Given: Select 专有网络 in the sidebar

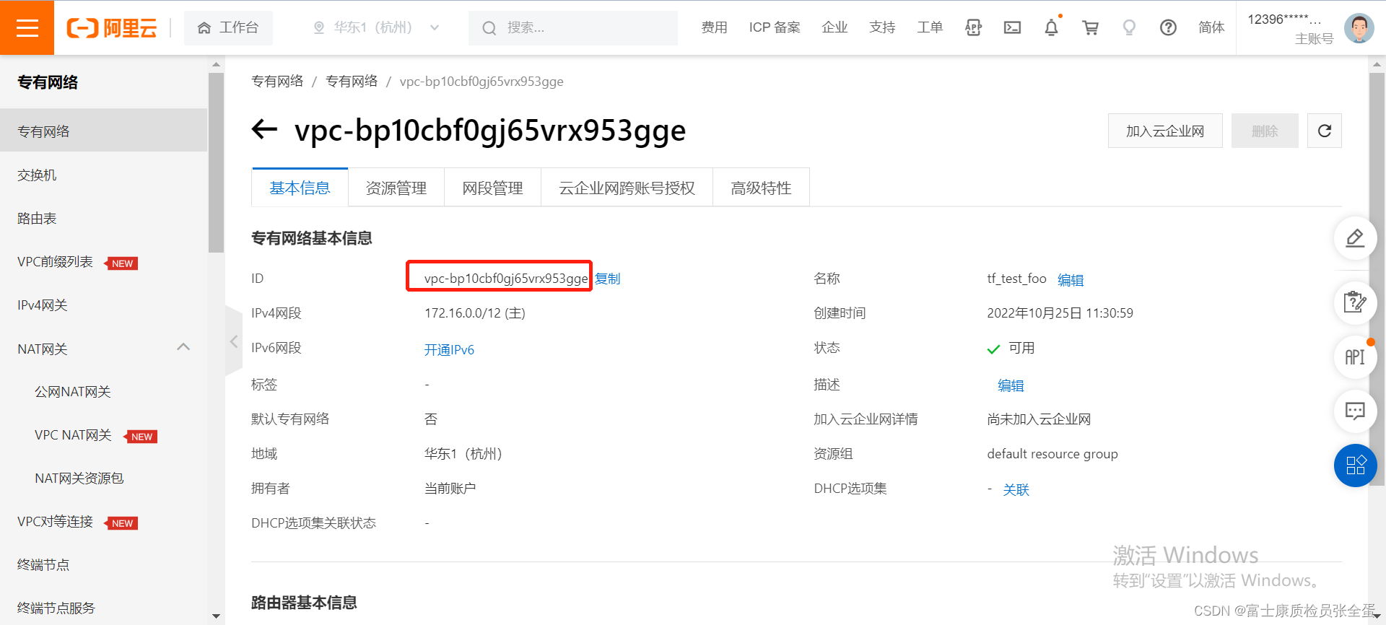Looking at the screenshot, I should 103,131.
